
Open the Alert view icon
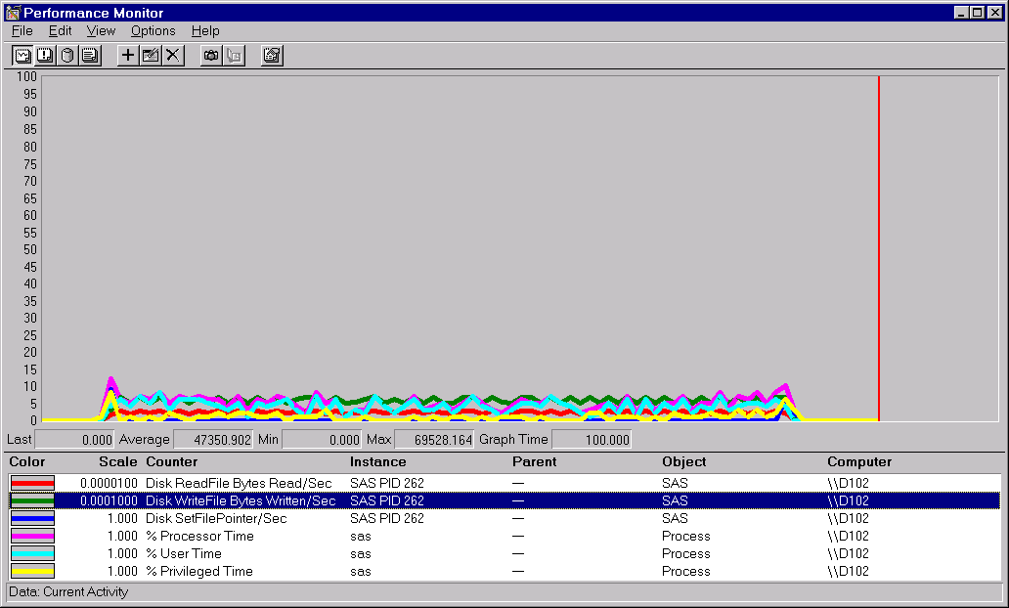pyautogui.click(x=44, y=55)
